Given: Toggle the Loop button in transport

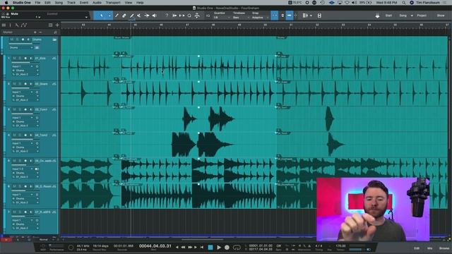Looking at the screenshot, I should [x=237, y=247].
